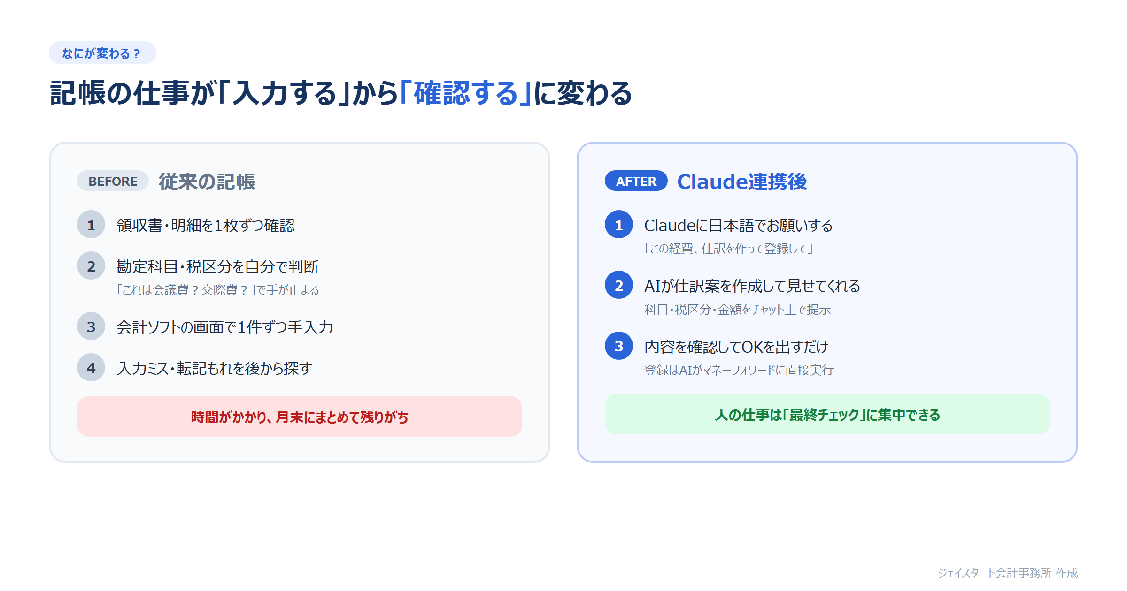Click the 従来の記帳 heading
Image resolution: width=1127 pixels, height=591 pixels.
(207, 182)
